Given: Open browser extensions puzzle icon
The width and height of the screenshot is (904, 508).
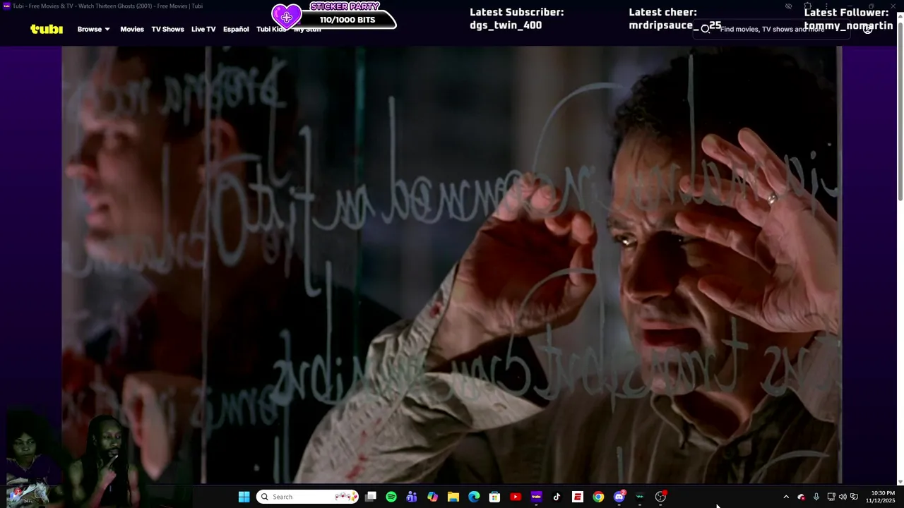Looking at the screenshot, I should click(807, 6).
